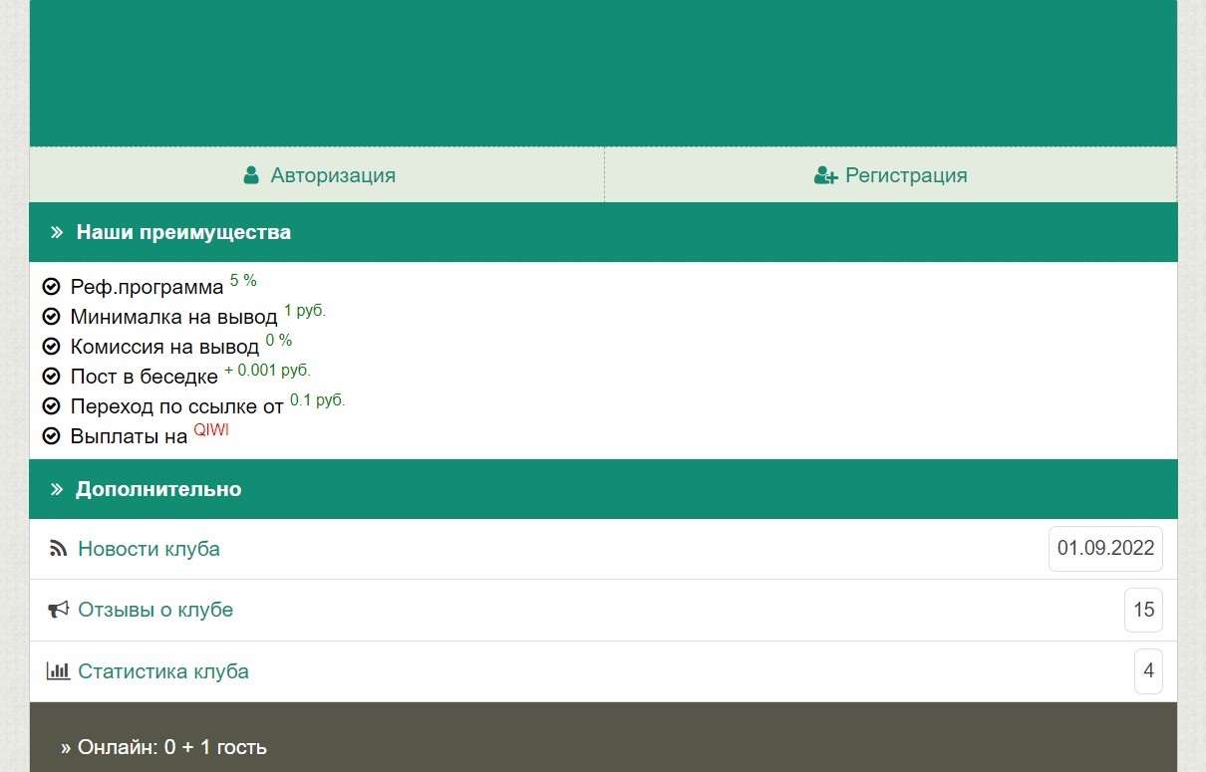Click the check icon next to Выплаты на
The width and height of the screenshot is (1206, 772).
(x=52, y=436)
